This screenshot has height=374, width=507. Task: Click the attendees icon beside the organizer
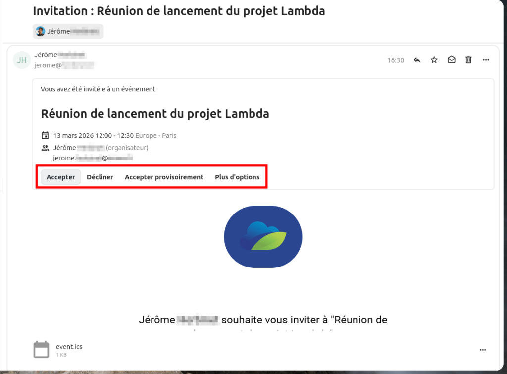pos(45,148)
